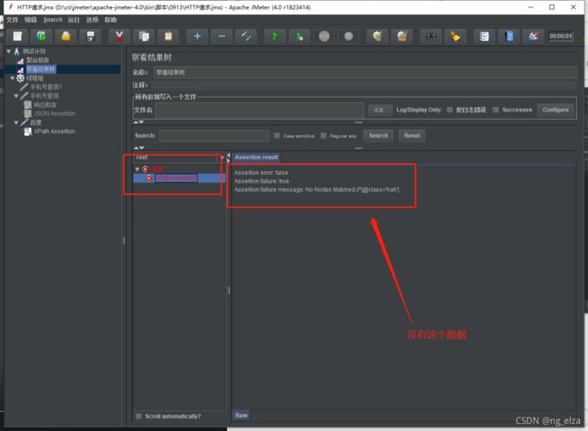Click the 00:00:01 elapsed time display
Image resolution: width=588 pixels, height=431 pixels.
pos(561,36)
